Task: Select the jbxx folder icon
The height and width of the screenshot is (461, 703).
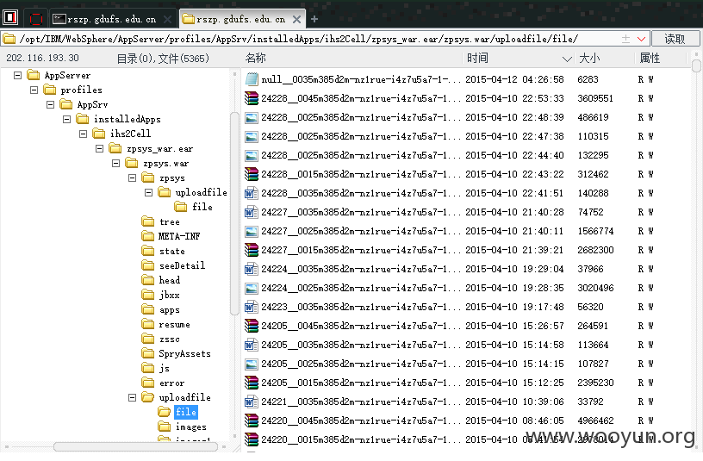Action: tap(147, 295)
